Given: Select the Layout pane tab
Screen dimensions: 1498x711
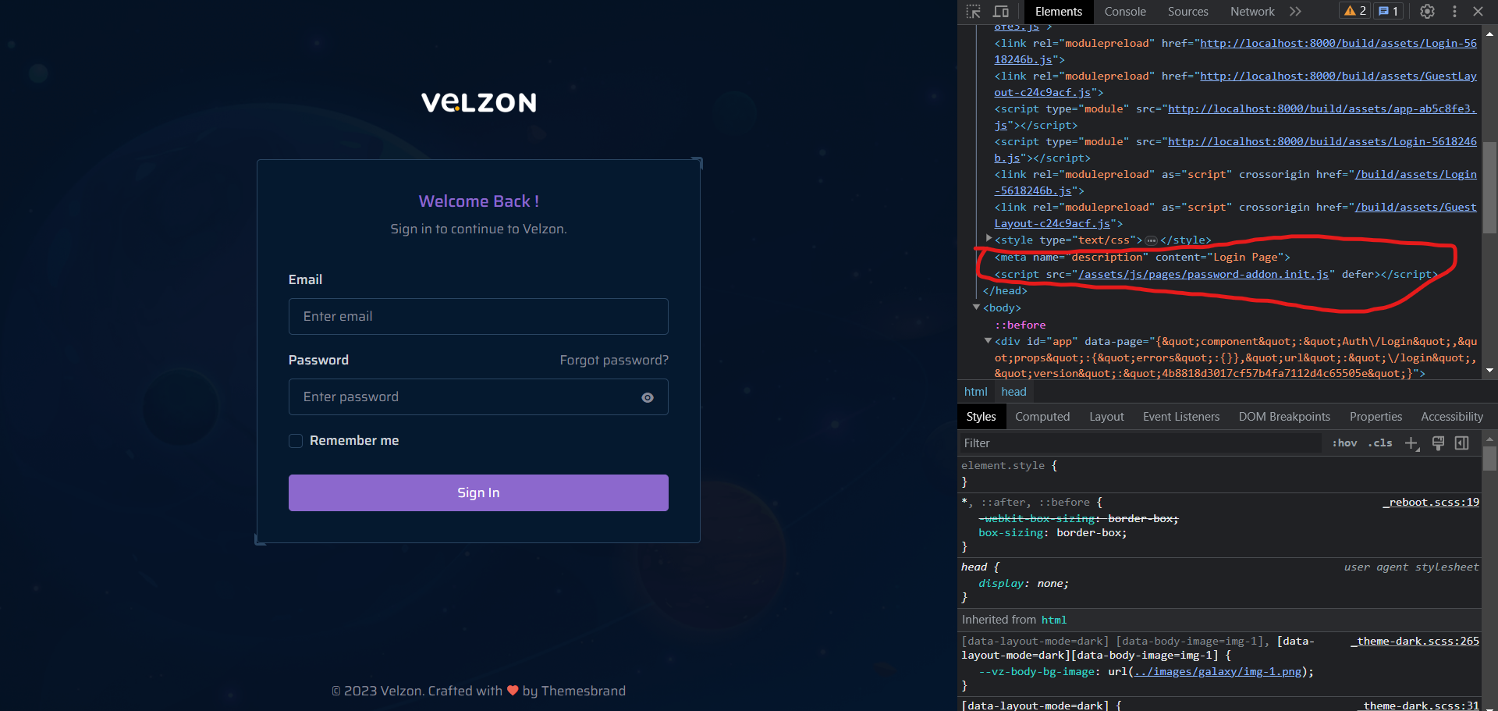Looking at the screenshot, I should coord(1106,417).
